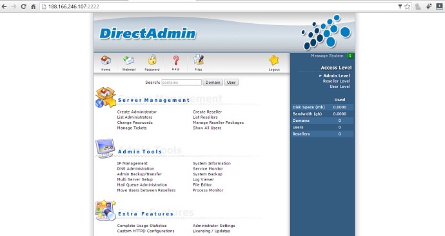Open the Files icon
This screenshot has width=445, height=236.
tap(199, 60)
